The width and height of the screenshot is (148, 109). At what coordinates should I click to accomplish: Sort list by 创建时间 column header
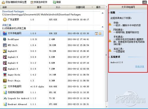pyautogui.click(x=80, y=7)
